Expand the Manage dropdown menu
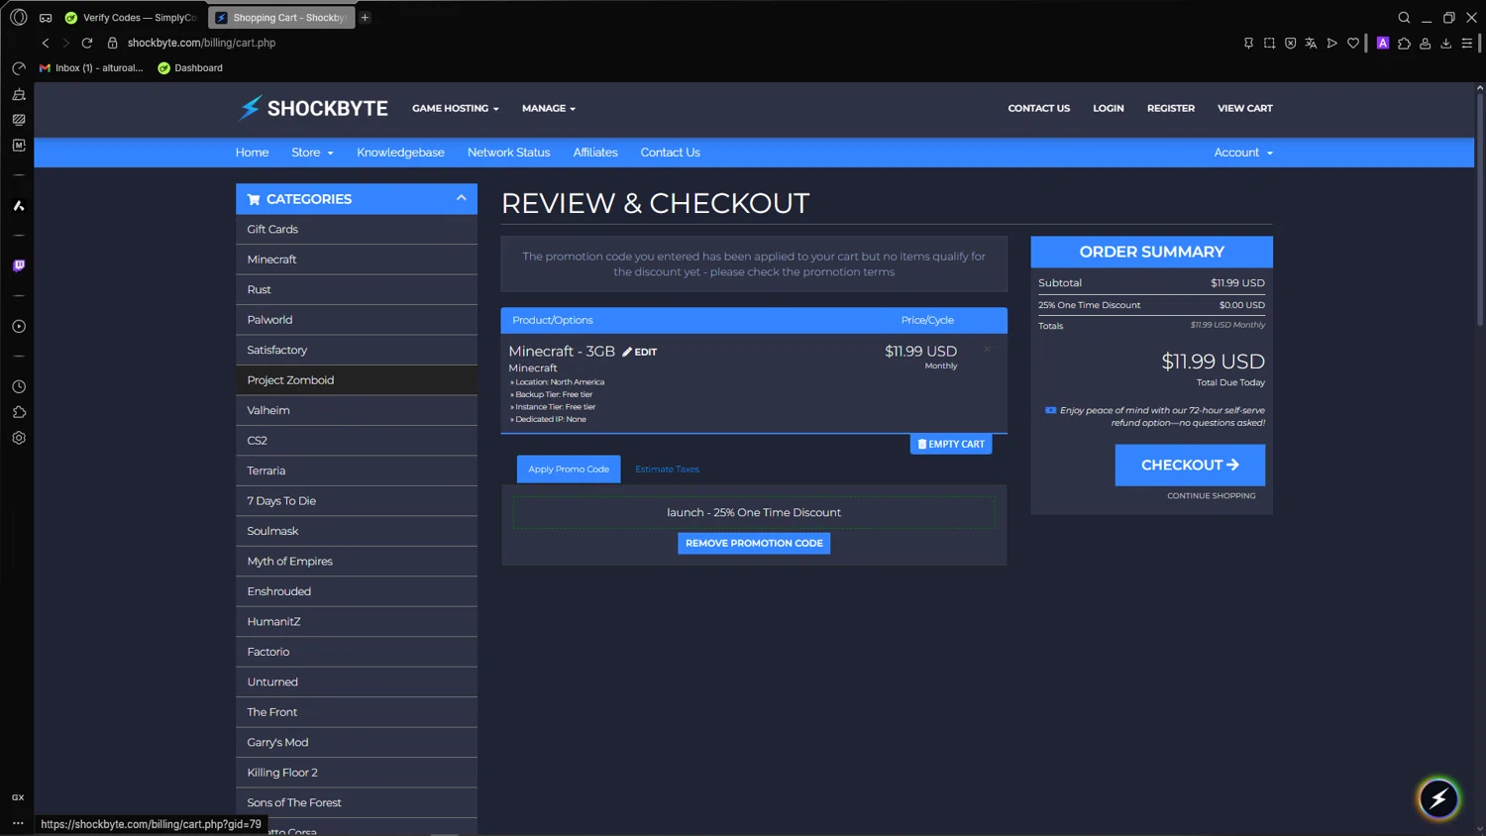 [549, 108]
